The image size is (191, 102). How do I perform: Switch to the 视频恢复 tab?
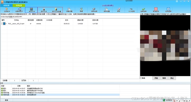6,6
